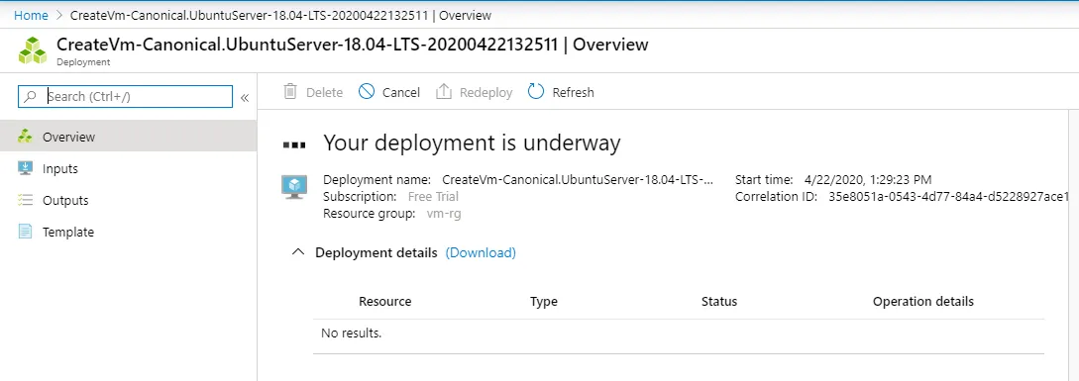The image size is (1079, 381).
Task: Click the vertical scrollbar on the right edge
Action: coord(1073,244)
